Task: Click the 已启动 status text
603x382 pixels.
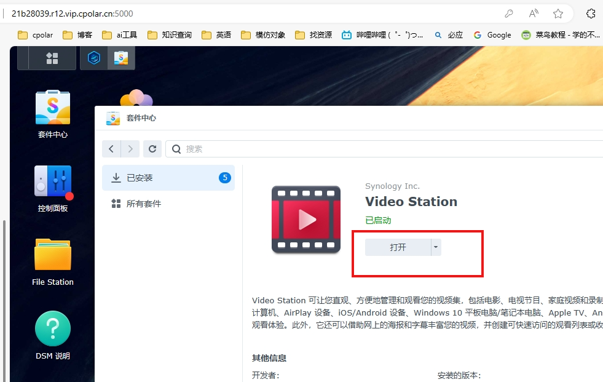Action: click(378, 220)
